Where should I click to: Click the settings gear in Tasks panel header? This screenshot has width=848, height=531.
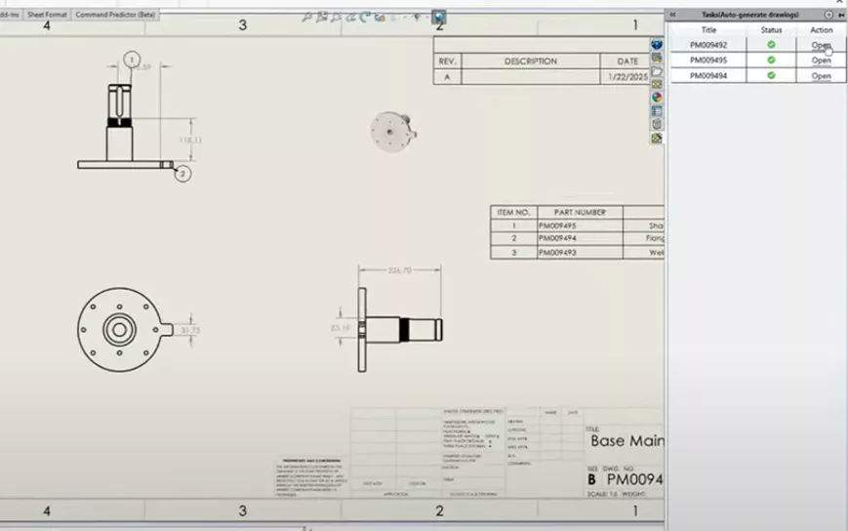(828, 15)
